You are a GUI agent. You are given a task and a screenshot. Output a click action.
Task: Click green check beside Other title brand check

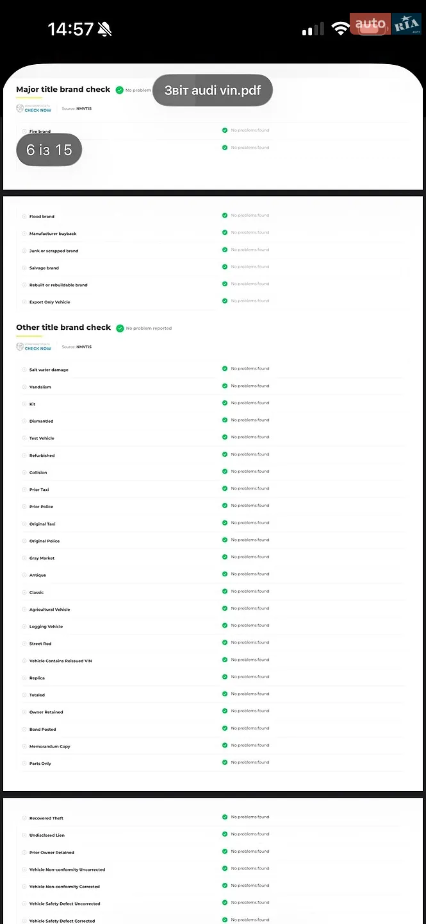(120, 328)
